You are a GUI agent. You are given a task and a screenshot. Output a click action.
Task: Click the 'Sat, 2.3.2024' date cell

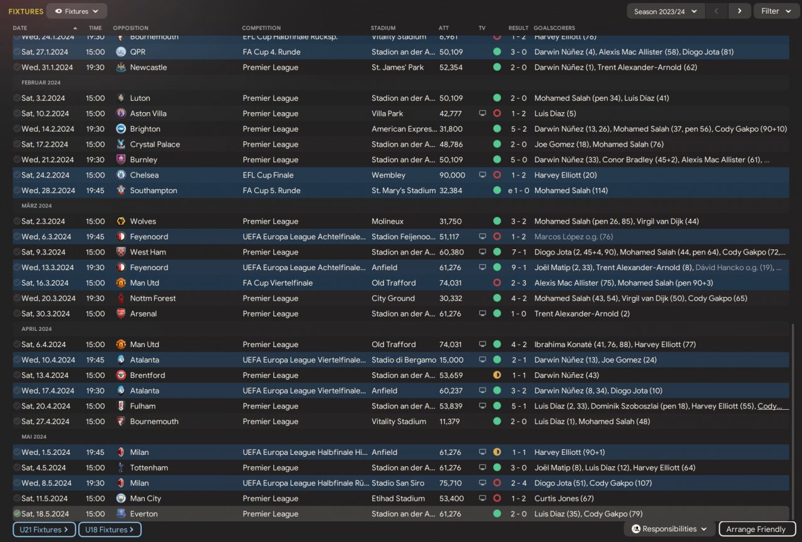(x=43, y=221)
